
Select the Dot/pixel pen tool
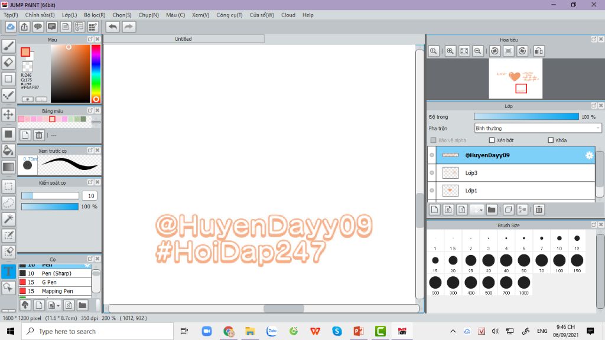[x=8, y=95]
